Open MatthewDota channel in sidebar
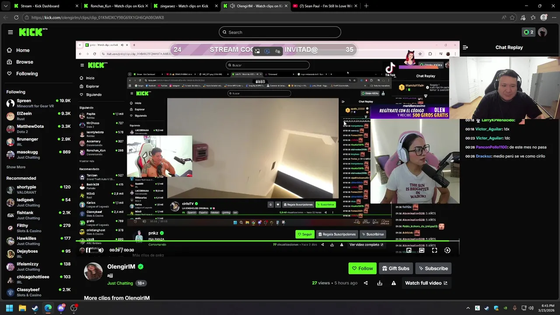 coord(38,129)
